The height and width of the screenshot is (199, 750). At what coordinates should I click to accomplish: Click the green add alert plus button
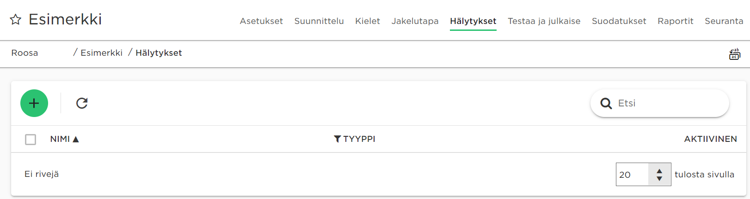pyautogui.click(x=34, y=103)
